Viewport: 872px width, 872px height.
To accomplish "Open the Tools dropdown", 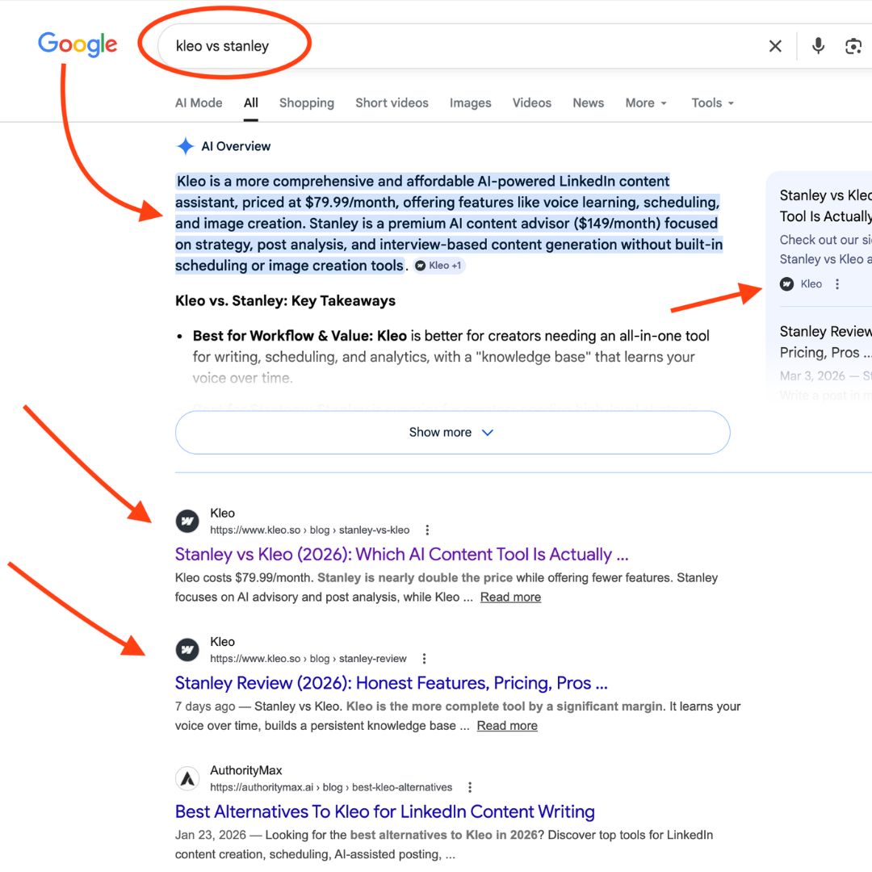I will point(712,103).
